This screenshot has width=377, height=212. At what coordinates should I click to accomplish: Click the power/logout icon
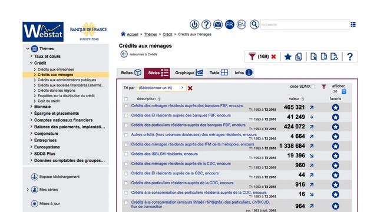pos(194,25)
